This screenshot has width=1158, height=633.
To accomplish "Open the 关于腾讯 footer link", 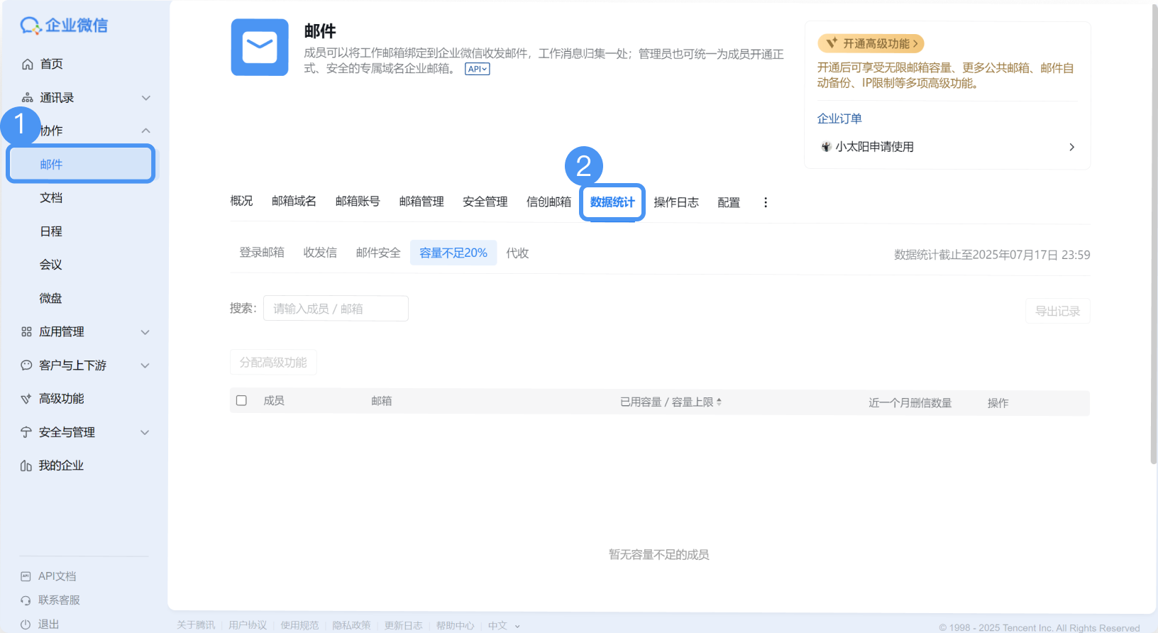I will (x=196, y=625).
